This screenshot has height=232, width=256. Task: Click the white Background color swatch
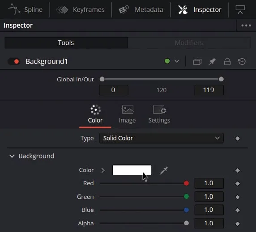point(132,170)
